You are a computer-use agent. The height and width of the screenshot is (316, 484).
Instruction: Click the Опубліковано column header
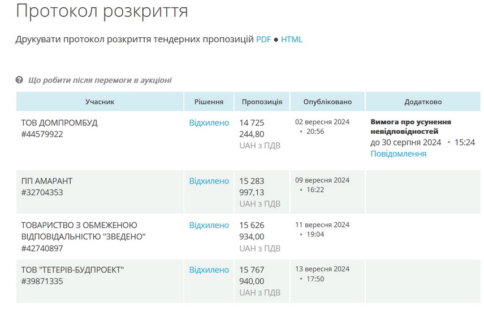click(327, 102)
